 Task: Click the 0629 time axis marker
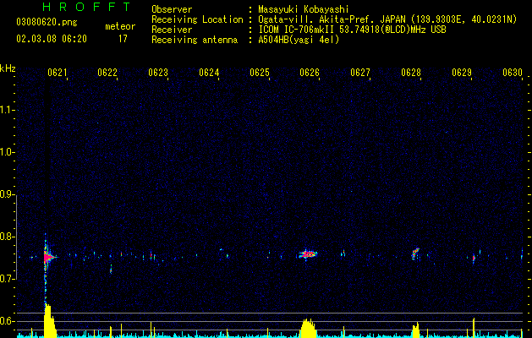(x=462, y=73)
